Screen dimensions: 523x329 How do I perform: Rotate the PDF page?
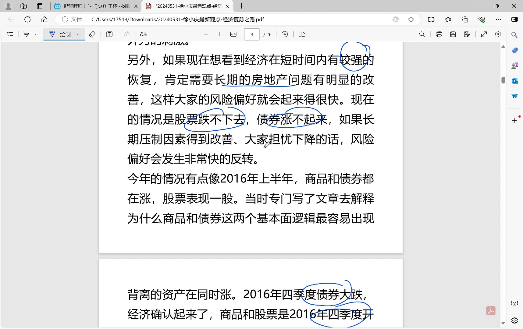[x=285, y=34]
